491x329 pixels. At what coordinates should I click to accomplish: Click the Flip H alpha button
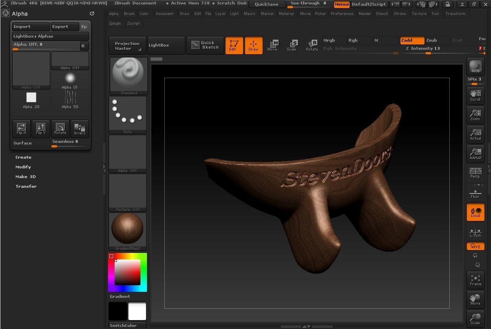click(x=21, y=128)
